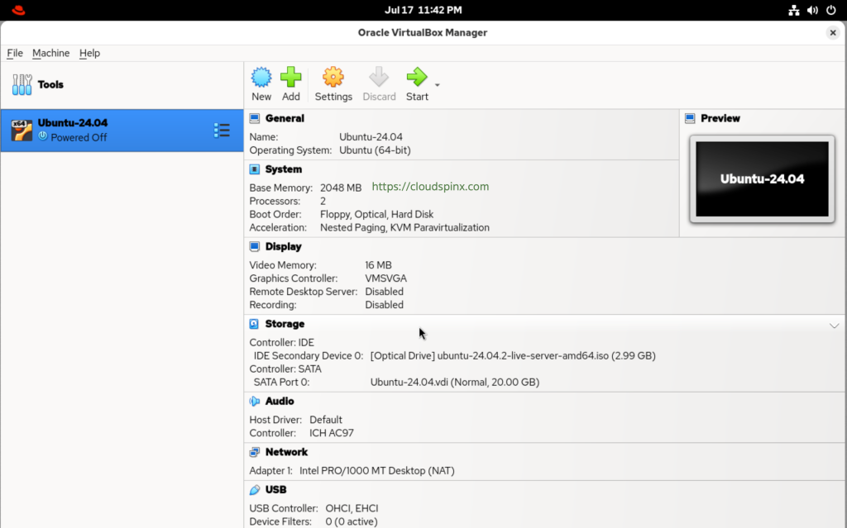Image resolution: width=847 pixels, height=528 pixels.
Task: Open the Start button dropdown arrow
Action: click(x=437, y=85)
